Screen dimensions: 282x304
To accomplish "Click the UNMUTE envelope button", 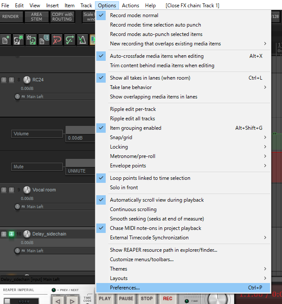I will pyautogui.click(x=80, y=171).
